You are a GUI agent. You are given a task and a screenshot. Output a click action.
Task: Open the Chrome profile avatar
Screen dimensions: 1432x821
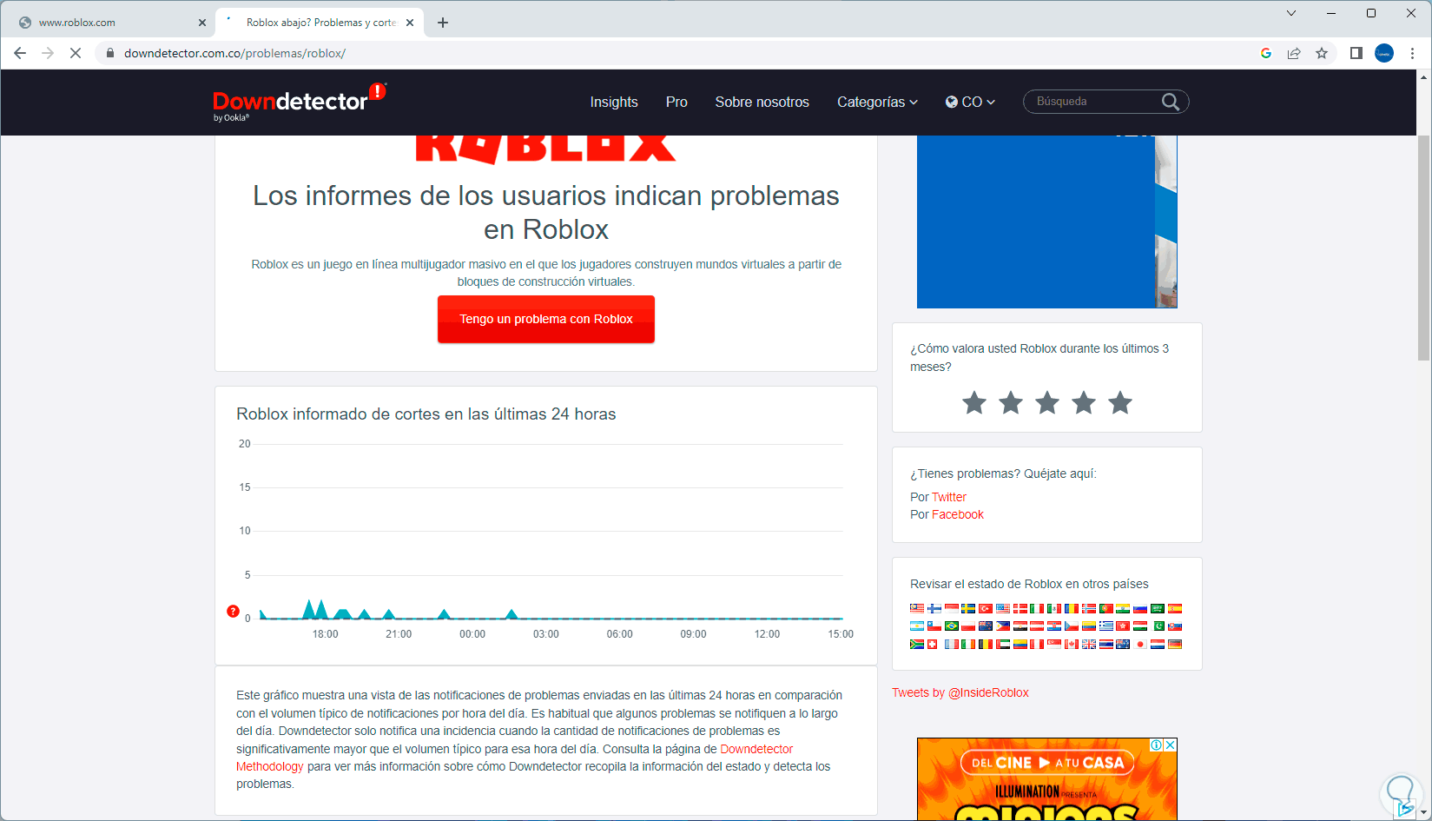(1384, 53)
